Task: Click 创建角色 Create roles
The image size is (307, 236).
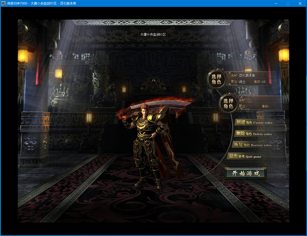Action: [254, 122]
